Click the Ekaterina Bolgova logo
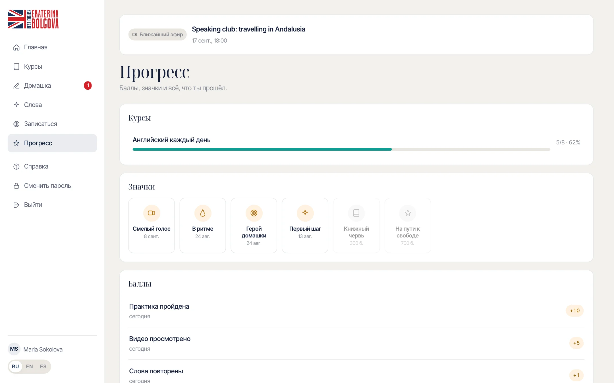The width and height of the screenshot is (614, 383). click(x=33, y=19)
